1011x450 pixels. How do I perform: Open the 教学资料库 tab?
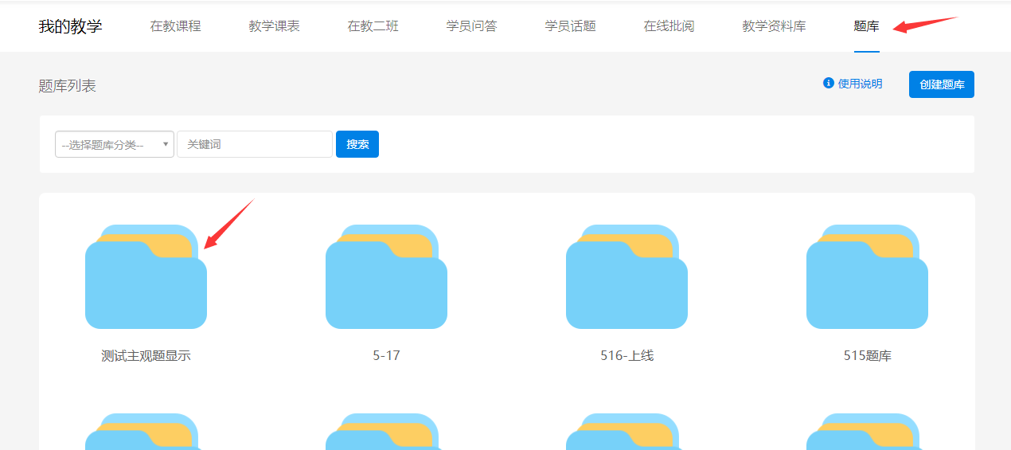(774, 26)
